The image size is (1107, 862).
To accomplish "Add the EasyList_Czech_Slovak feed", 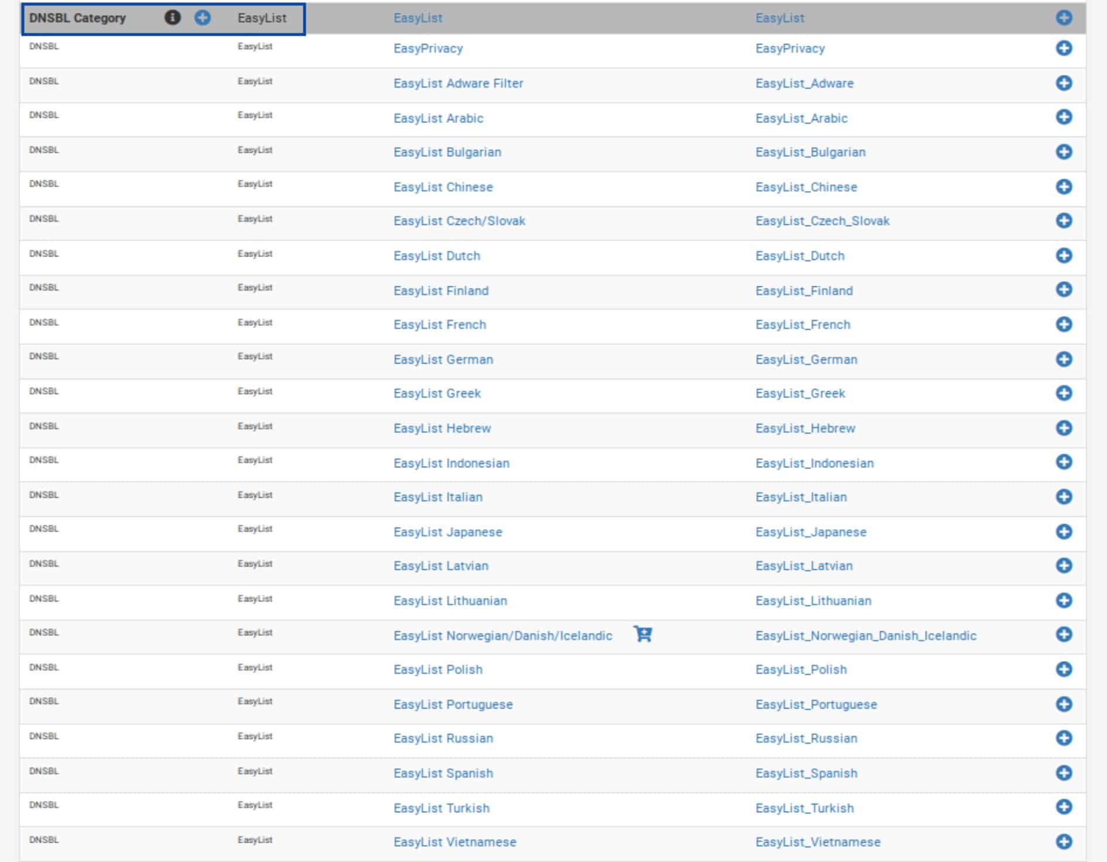I will pos(1064,220).
